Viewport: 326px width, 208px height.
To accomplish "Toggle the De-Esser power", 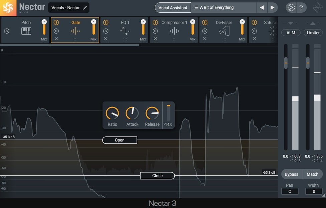I will point(204,22).
